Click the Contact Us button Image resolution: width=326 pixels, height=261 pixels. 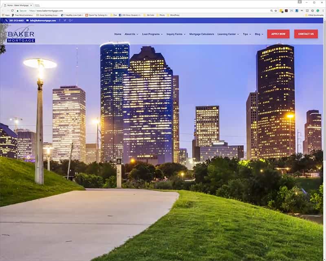pyautogui.click(x=306, y=34)
